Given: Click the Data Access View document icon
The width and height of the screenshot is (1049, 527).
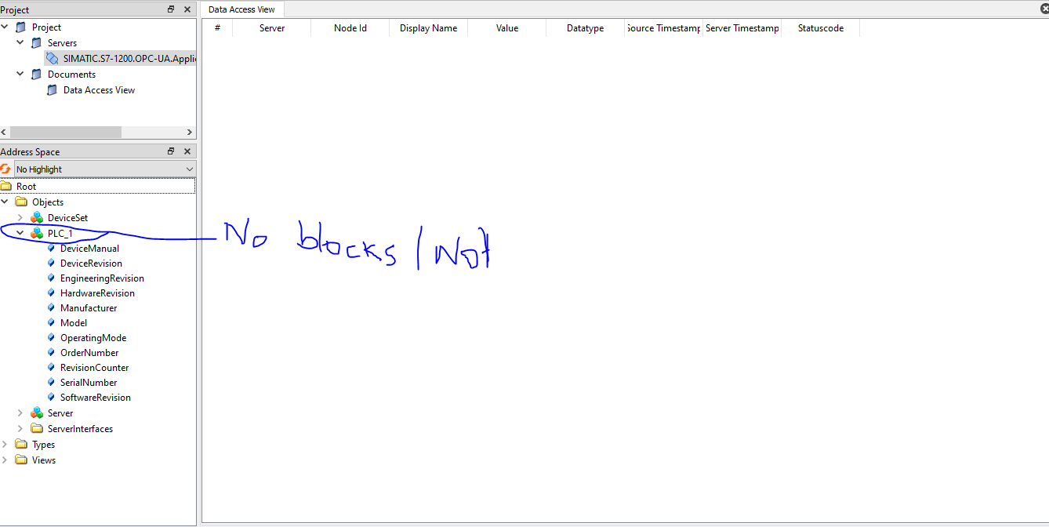Looking at the screenshot, I should (x=52, y=90).
